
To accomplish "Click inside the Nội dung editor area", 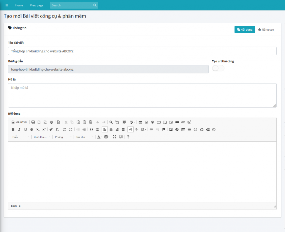I will [142, 172].
